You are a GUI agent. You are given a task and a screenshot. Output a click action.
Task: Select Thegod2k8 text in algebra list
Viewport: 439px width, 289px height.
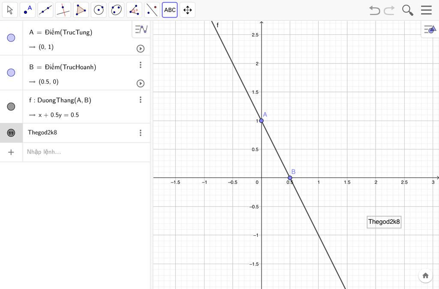pyautogui.click(x=42, y=132)
